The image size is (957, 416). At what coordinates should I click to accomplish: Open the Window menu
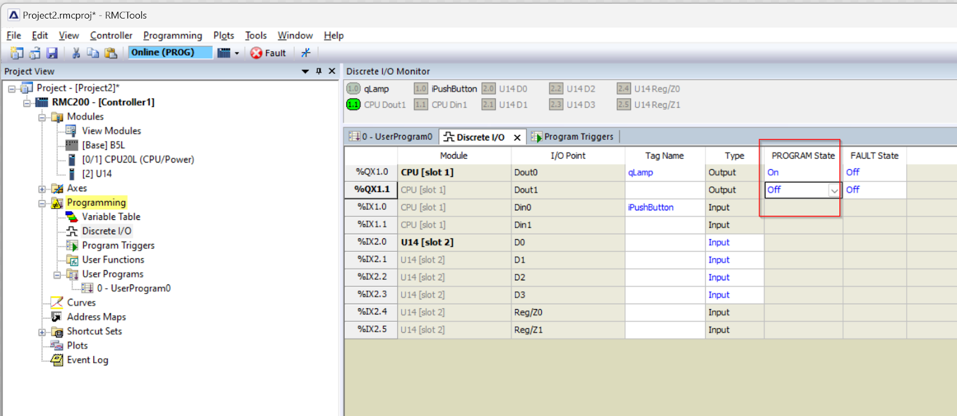point(295,35)
